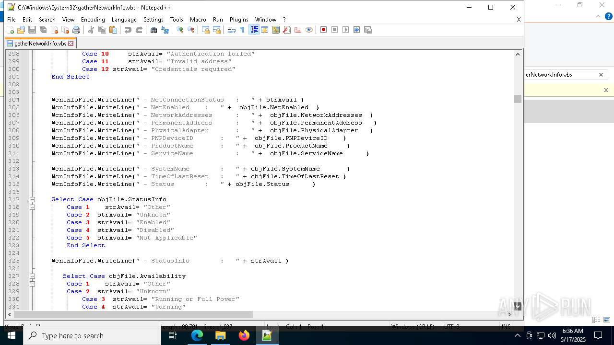Toggle synchronize horizontal scrolling icon

pyautogui.click(x=217, y=30)
